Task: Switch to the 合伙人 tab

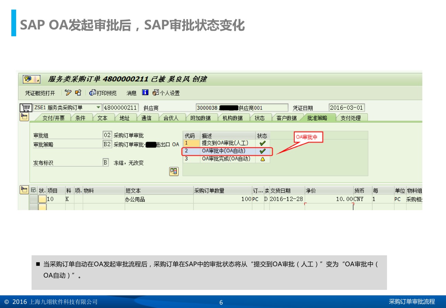Action: (171, 118)
